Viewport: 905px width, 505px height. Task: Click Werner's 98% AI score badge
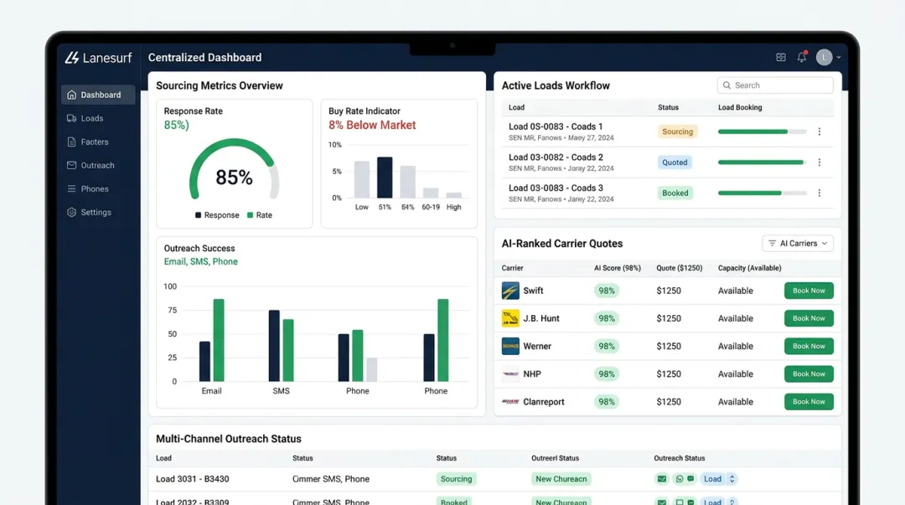(x=606, y=346)
